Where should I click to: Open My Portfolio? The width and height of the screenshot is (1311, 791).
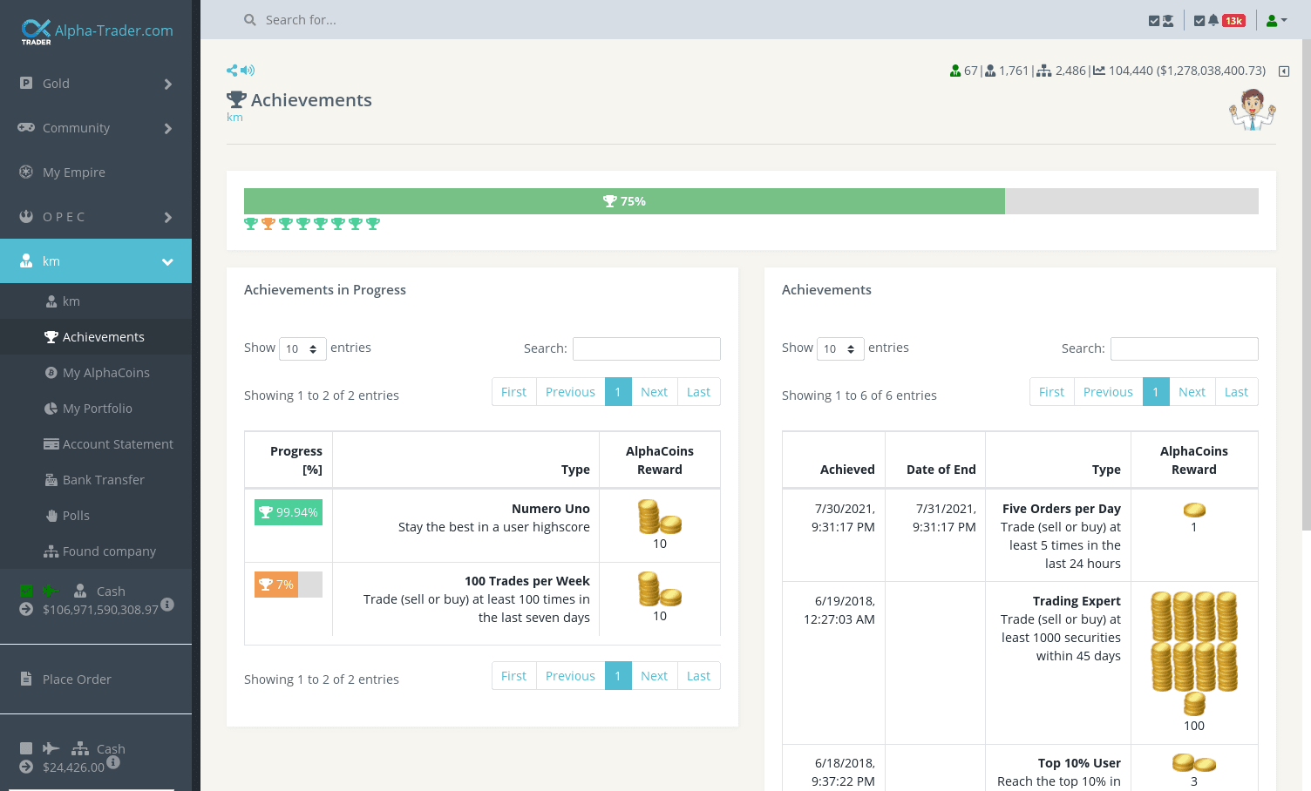click(96, 409)
